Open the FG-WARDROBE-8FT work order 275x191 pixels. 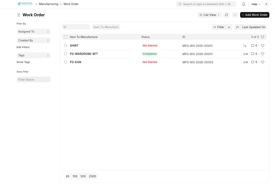click(x=84, y=54)
